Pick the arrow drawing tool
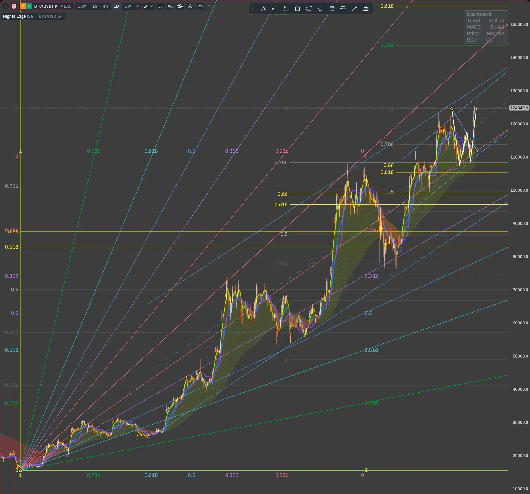The height and width of the screenshot is (494, 530). pyautogui.click(x=354, y=9)
